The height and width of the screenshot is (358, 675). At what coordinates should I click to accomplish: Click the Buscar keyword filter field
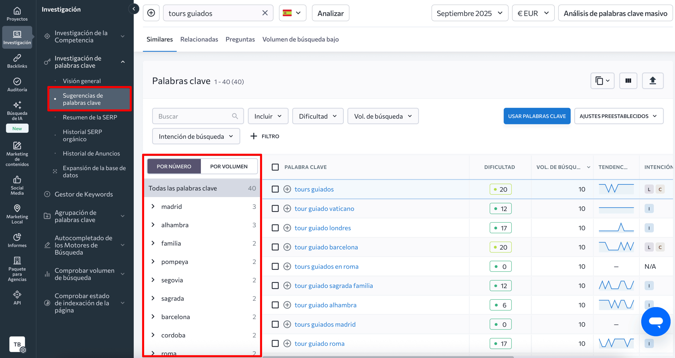click(194, 116)
